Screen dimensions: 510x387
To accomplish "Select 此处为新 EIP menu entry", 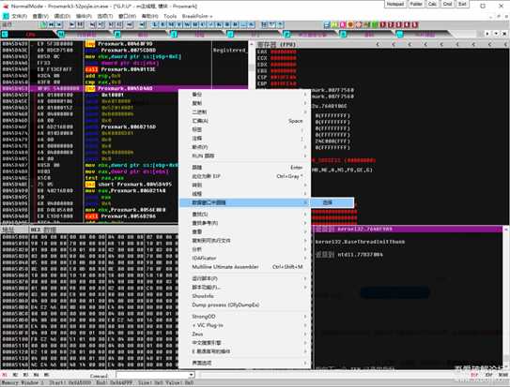I will pyautogui.click(x=244, y=176).
